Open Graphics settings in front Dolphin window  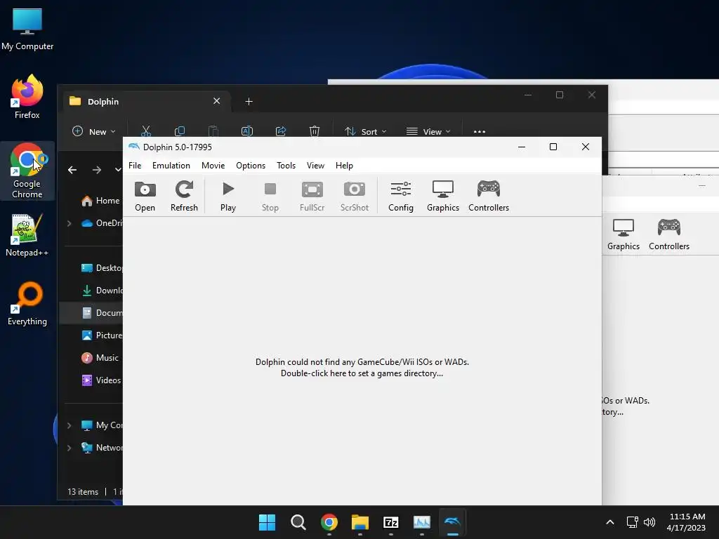click(443, 197)
